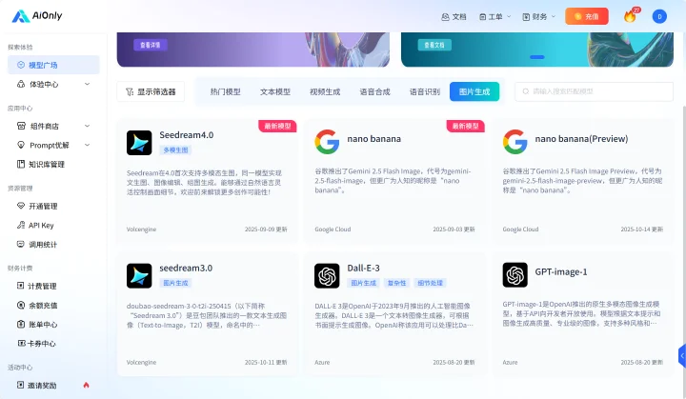Click the API Key key icon
Viewport: 686px width, 399px height.
pos(21,225)
